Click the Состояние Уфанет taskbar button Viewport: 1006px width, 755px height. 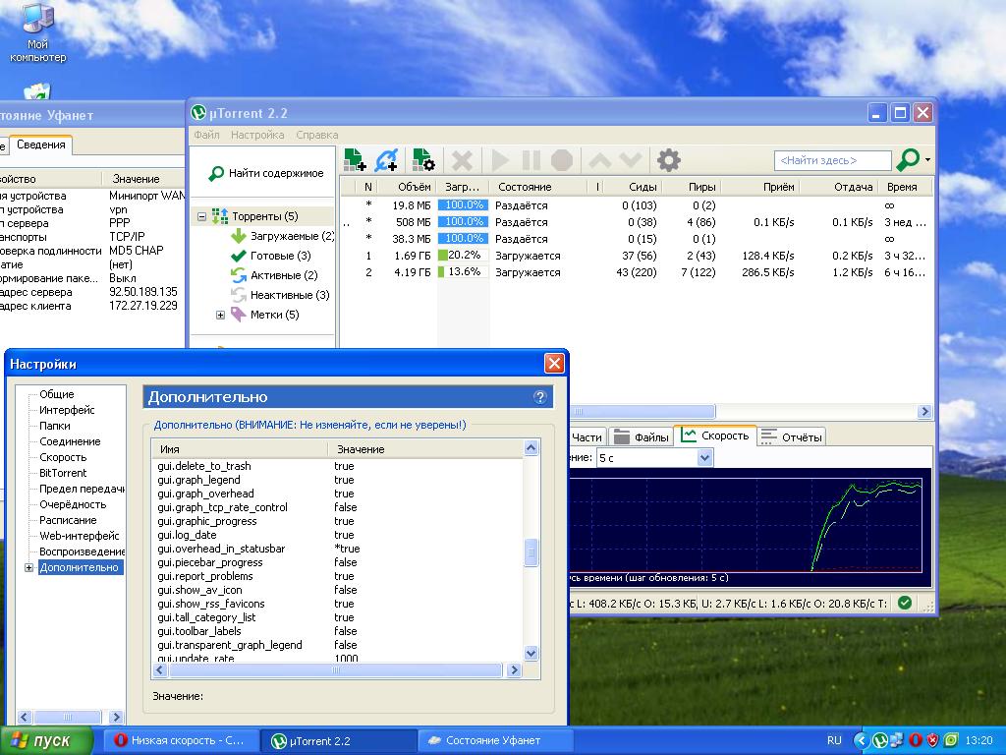coord(495,741)
